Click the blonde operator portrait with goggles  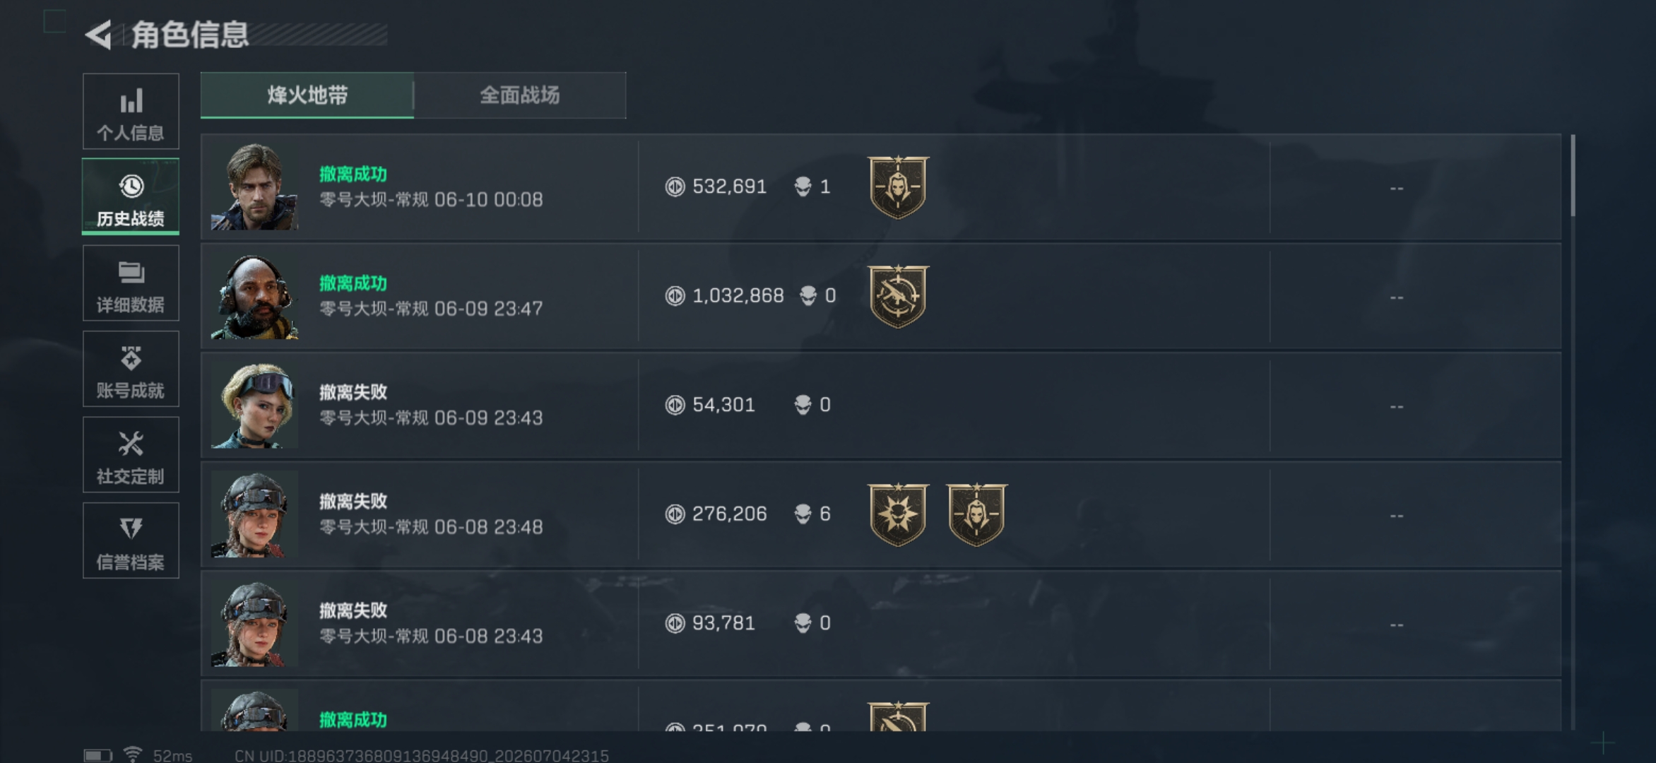[x=254, y=406]
